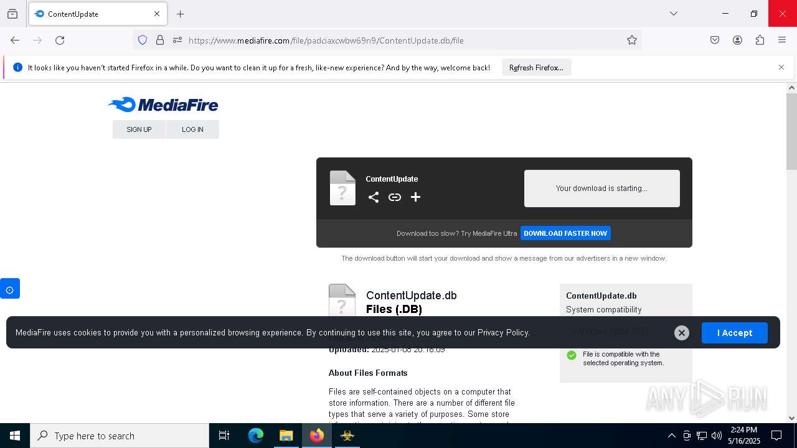Copy link for ContentUpdate file
Image resolution: width=797 pixels, height=448 pixels.
point(395,197)
